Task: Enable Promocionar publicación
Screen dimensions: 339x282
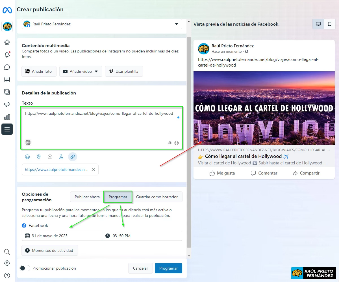Action: (25, 268)
